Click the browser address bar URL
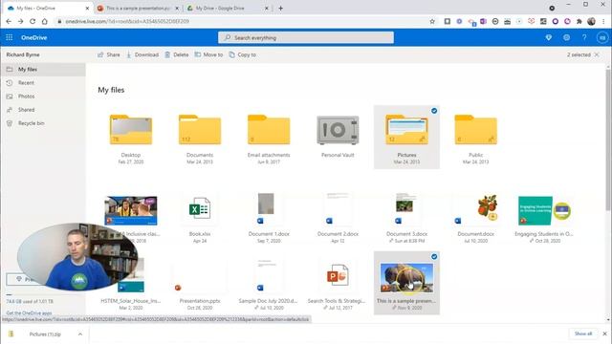This screenshot has height=344, width=612. point(127,21)
